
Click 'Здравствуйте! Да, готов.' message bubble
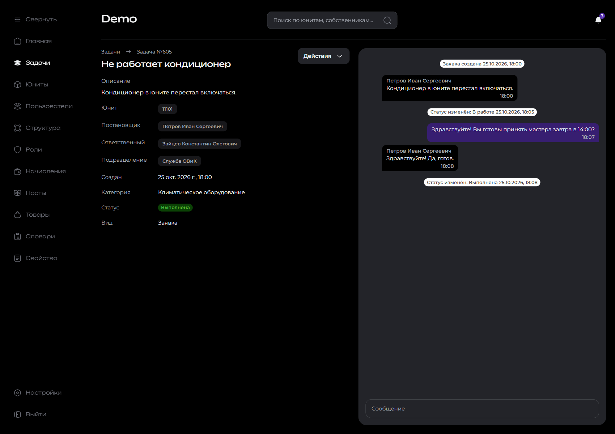point(420,158)
